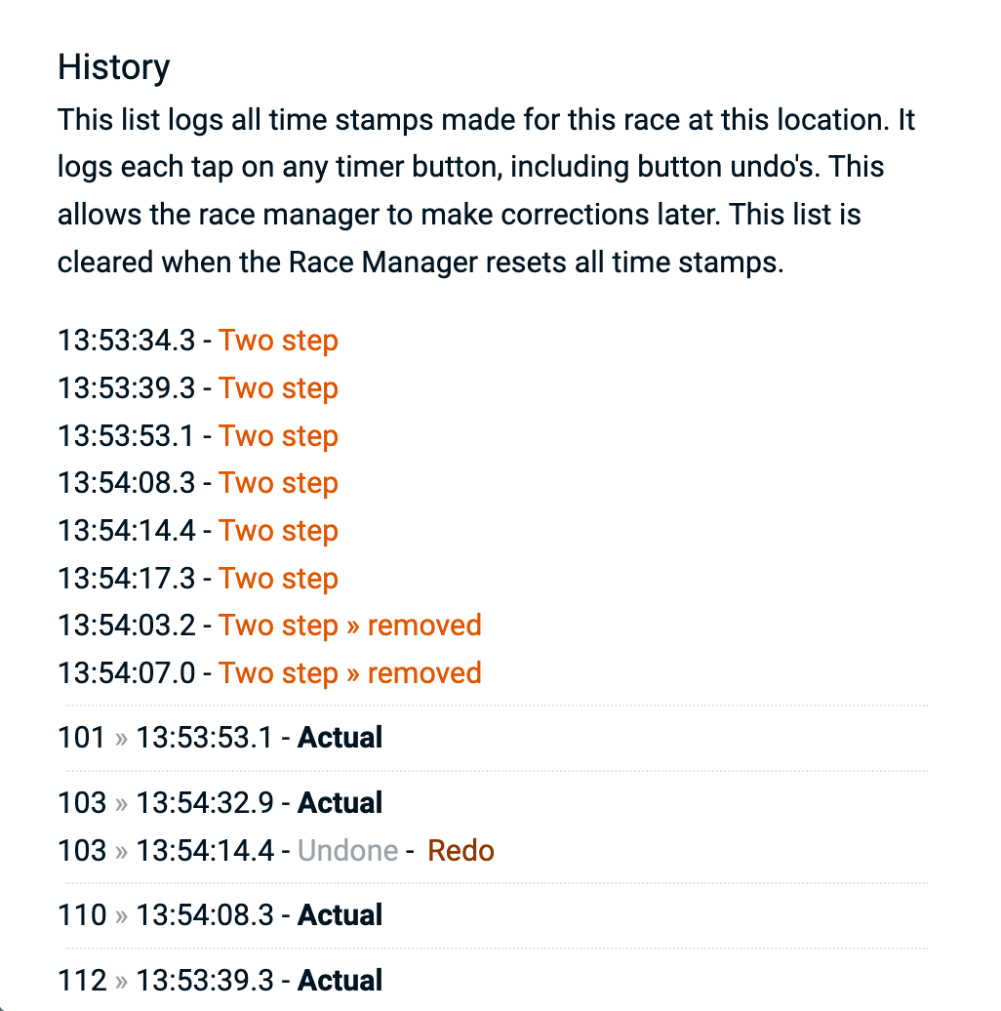
Task: Click the 13:54:14.4 time of the undone entry
Action: [x=205, y=851]
